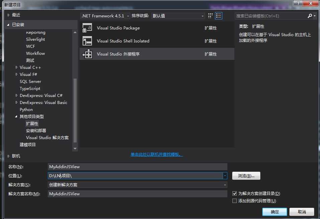320x219 pixels.
Task: Click the 名称 MyAddinJSView input field
Action: 137,167
